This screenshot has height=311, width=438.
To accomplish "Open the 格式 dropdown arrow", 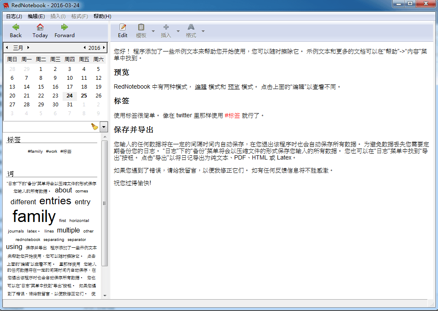I will tap(203, 31).
